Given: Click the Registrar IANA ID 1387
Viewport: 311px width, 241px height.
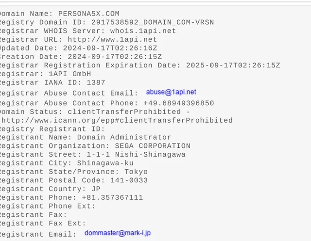Looking at the screenshot, I should click(96, 83).
